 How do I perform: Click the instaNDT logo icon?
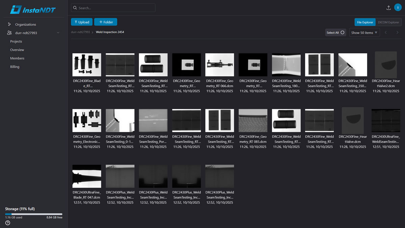click(16, 9)
